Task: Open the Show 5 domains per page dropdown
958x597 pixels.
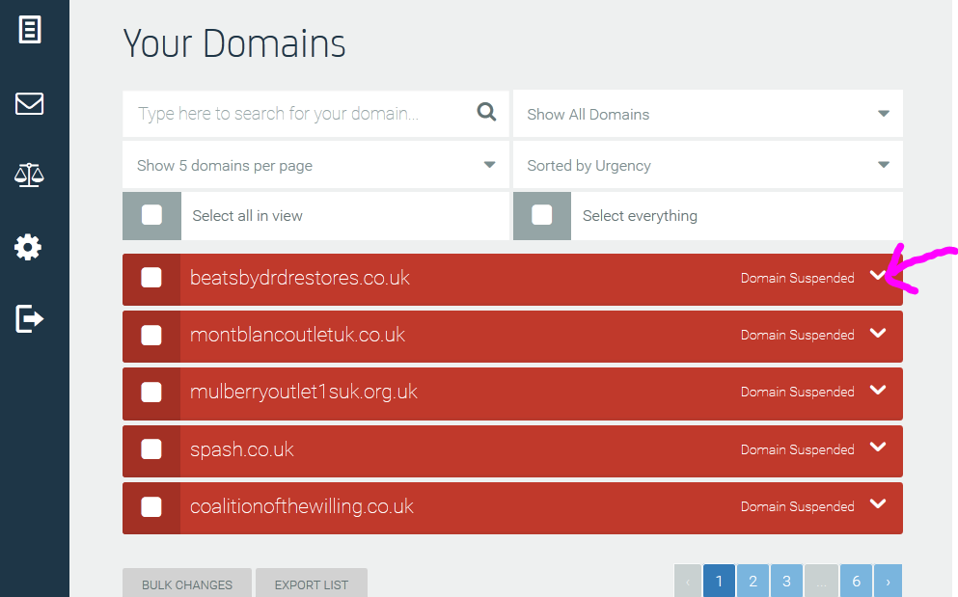Action: click(315, 165)
